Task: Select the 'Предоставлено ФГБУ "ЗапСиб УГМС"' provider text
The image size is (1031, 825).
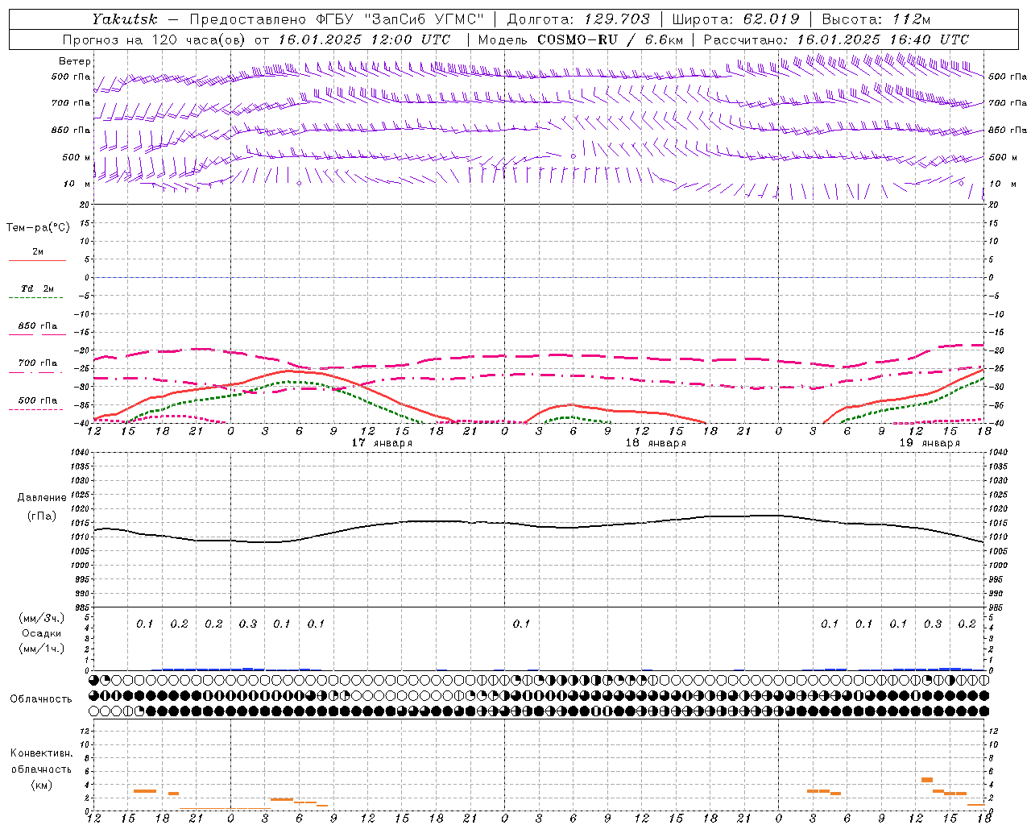Action: 337,19
